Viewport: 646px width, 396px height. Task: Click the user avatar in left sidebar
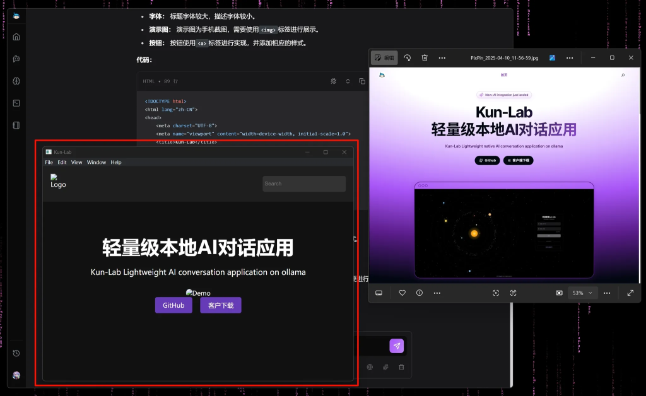[16, 375]
